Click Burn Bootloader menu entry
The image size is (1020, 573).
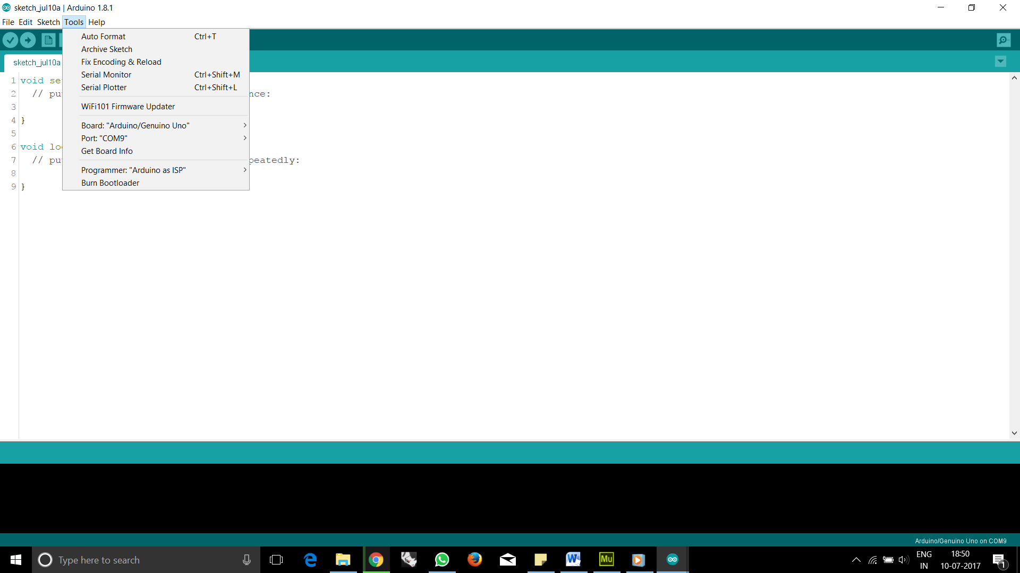156,183
